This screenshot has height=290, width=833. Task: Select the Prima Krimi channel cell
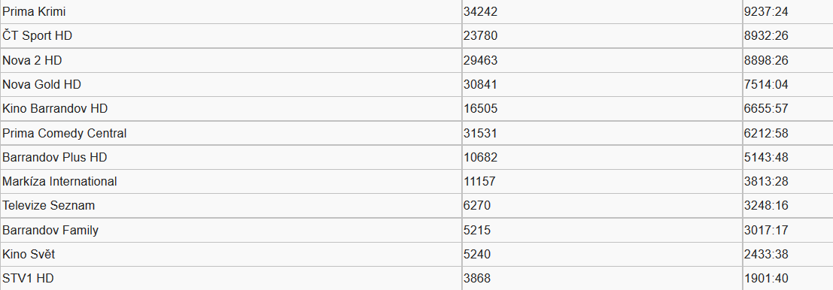[x=231, y=12]
